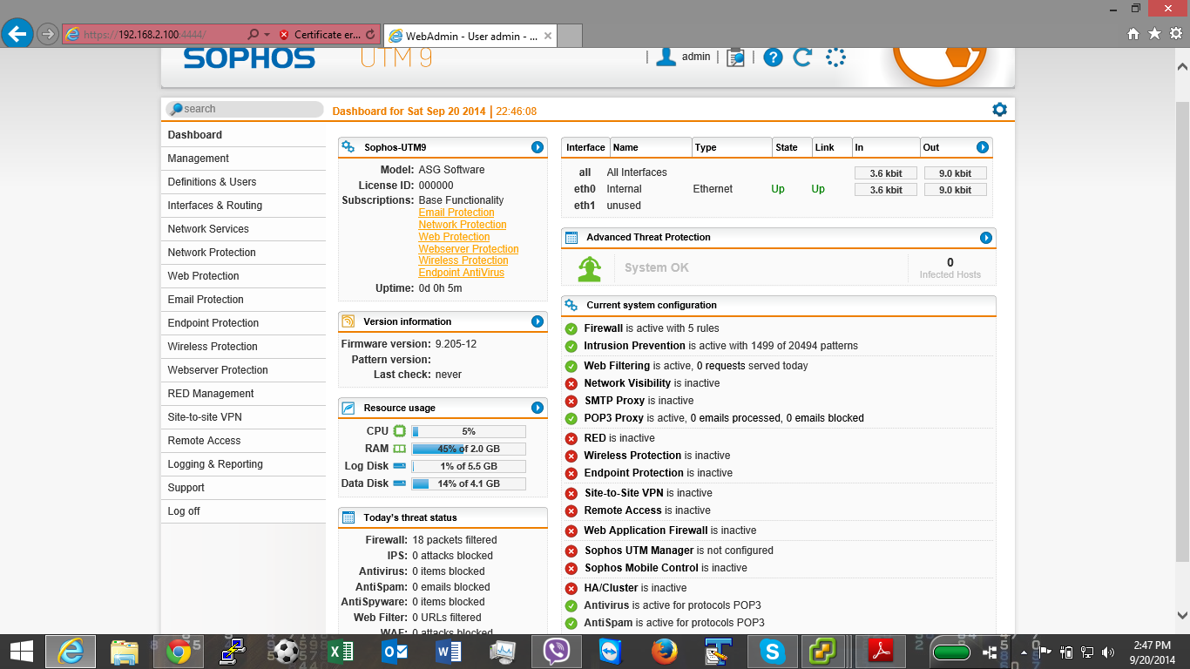Click the admin user icon in header
The height and width of the screenshot is (669, 1190).
pyautogui.click(x=666, y=57)
